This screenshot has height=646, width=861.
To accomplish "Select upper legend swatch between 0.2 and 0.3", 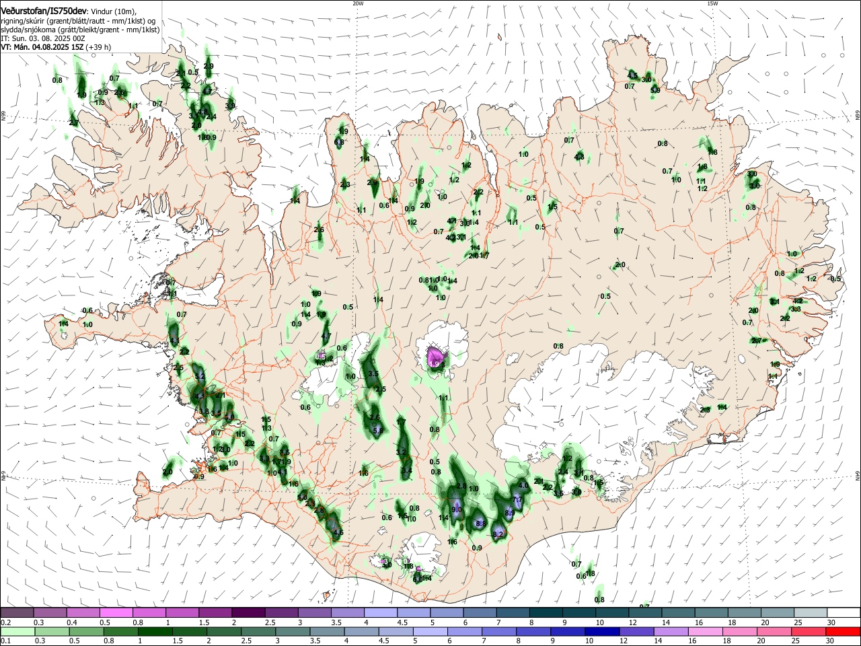I will coord(17,613).
